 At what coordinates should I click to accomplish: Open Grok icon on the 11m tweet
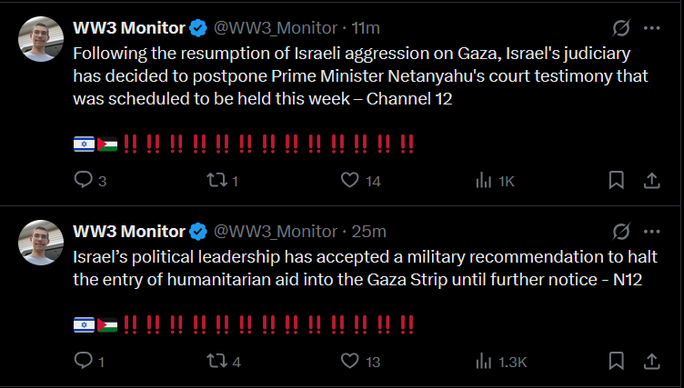click(x=622, y=27)
